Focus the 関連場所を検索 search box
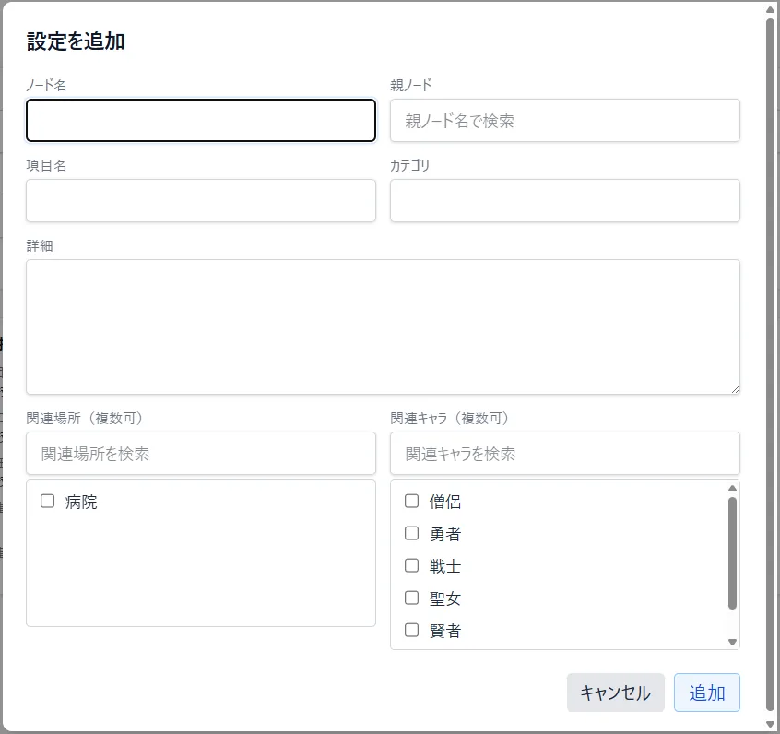 201,454
